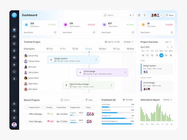Sort by Create Date column header
This screenshot has width=187, height=140.
(61, 107)
